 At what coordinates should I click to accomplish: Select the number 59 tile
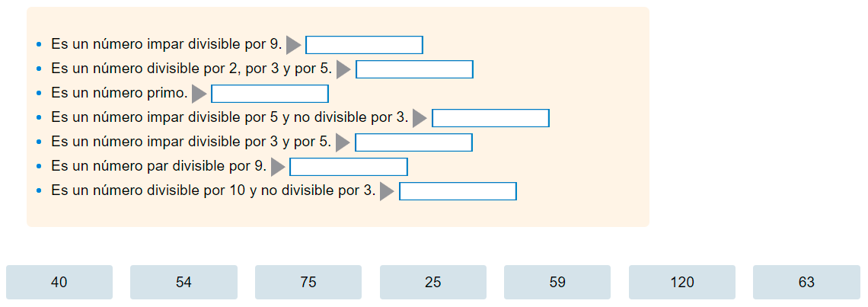pos(557,283)
